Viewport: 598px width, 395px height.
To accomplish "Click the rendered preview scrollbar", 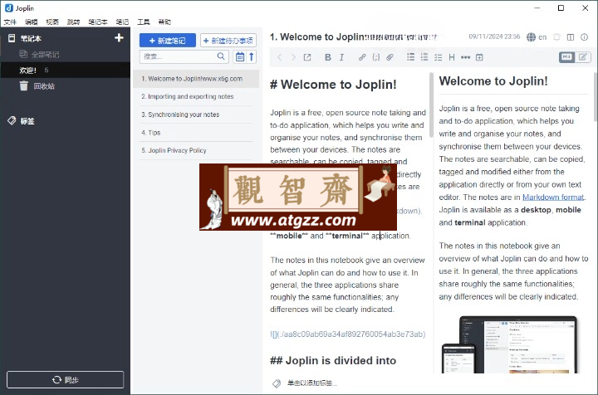I will pos(596,97).
